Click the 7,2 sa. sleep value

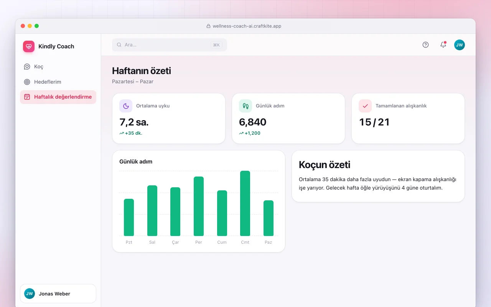click(134, 122)
